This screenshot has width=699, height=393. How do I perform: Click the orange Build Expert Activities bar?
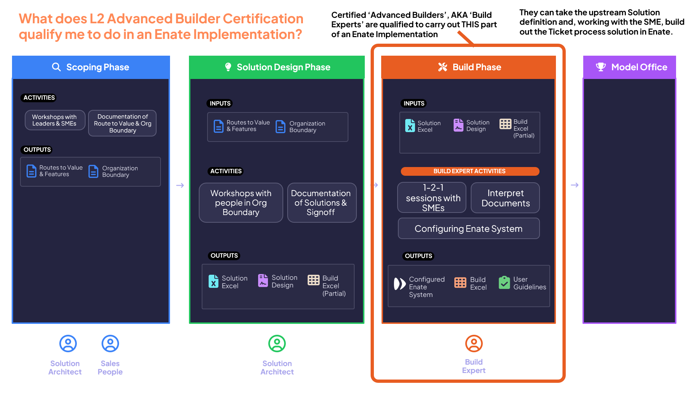[x=470, y=171]
